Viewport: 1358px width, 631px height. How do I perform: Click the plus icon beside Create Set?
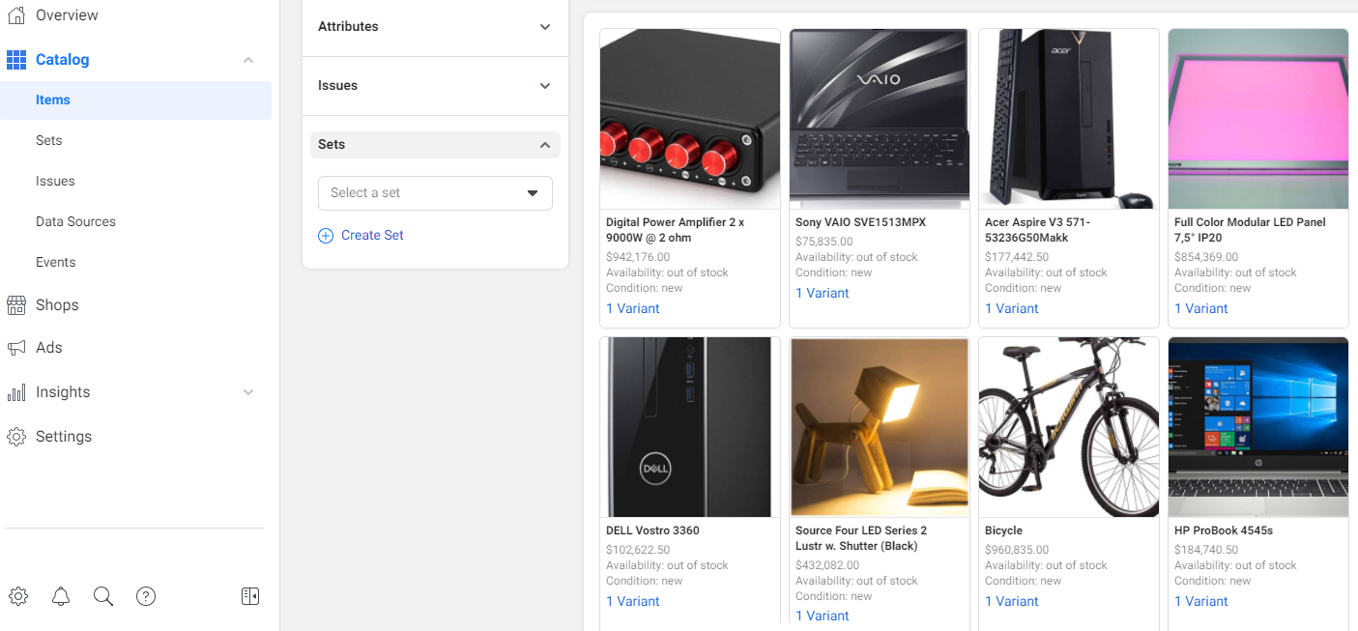pos(326,236)
